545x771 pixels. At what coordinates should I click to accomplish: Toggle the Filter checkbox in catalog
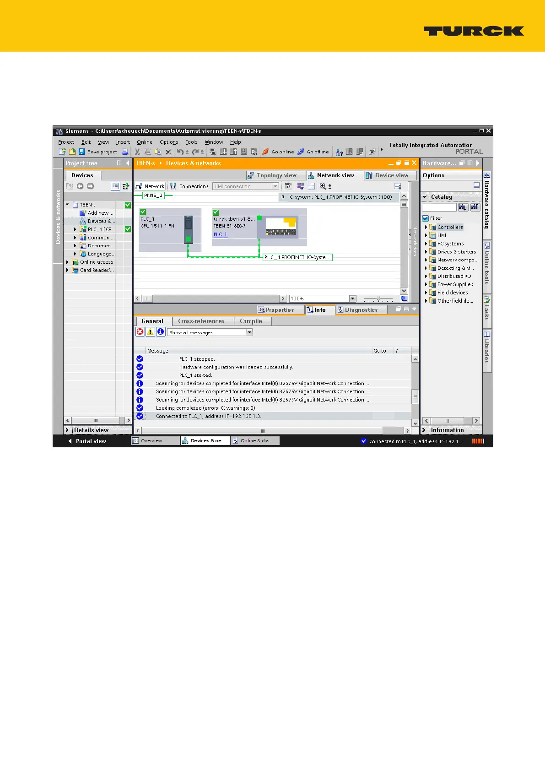click(426, 218)
